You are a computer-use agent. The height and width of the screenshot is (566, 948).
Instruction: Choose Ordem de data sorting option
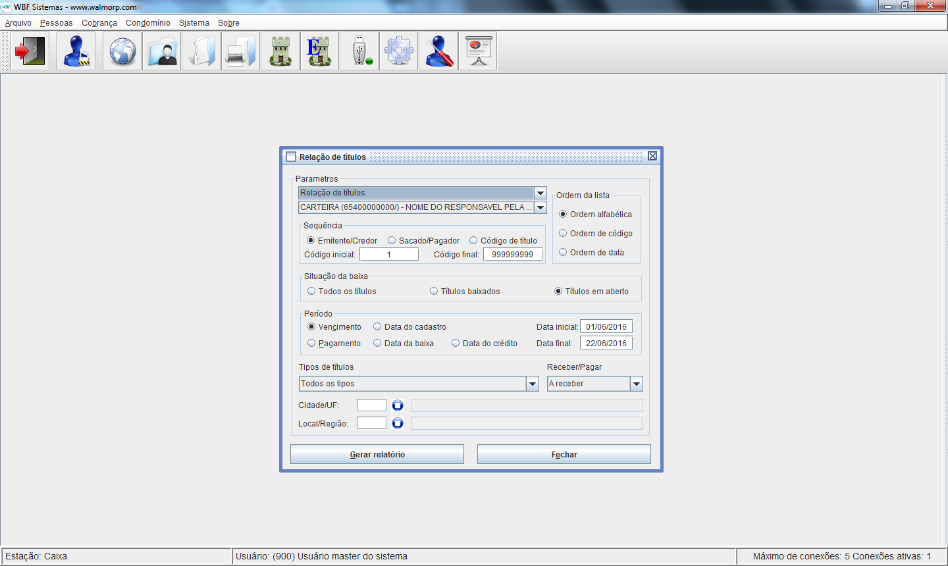pos(563,253)
